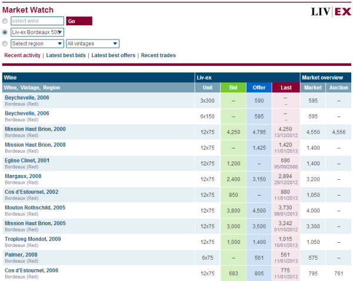Focus the select wine input field
Viewport: 353px width, 281px height.
coord(38,21)
